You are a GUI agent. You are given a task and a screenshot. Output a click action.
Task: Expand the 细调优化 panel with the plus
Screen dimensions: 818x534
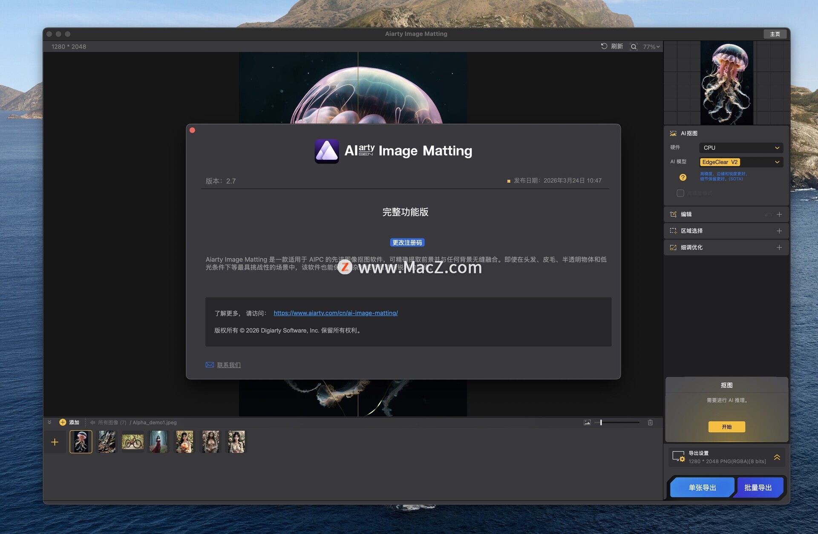[779, 247]
